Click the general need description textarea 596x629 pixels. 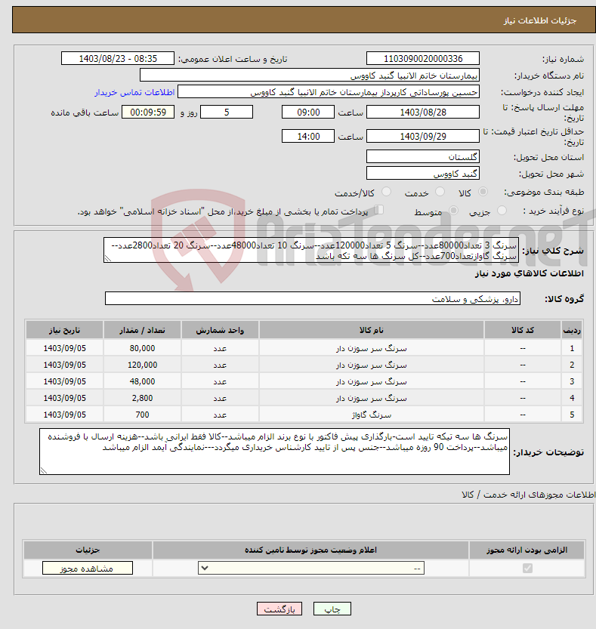pyautogui.click(x=311, y=251)
